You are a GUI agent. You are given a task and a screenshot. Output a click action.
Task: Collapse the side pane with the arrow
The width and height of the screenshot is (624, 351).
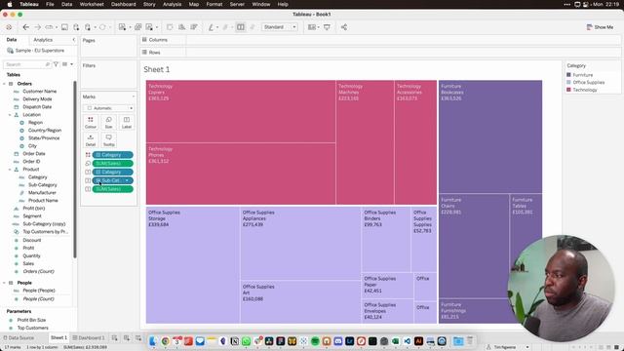[74, 40]
